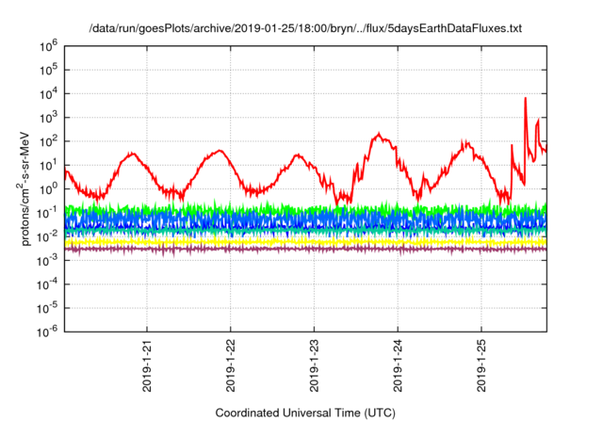Click the y-axis label protons/cm2-s-sr-MeV
Viewport: 603px width, 422px height.
(24, 188)
